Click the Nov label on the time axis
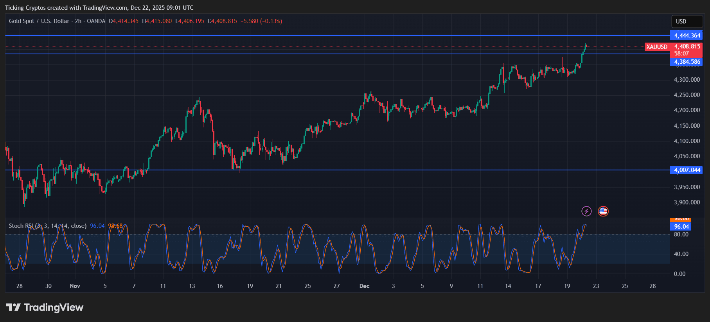The width and height of the screenshot is (710, 322). coord(75,286)
